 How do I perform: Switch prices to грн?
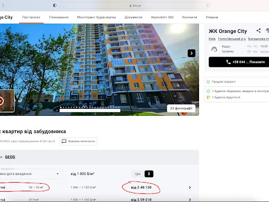click(x=138, y=174)
